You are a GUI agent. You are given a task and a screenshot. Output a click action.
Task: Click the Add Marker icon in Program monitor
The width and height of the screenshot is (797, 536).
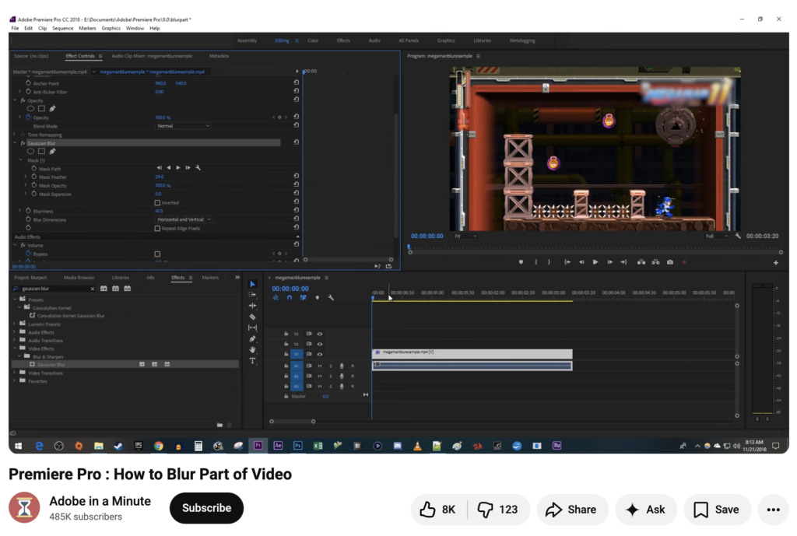[521, 262]
